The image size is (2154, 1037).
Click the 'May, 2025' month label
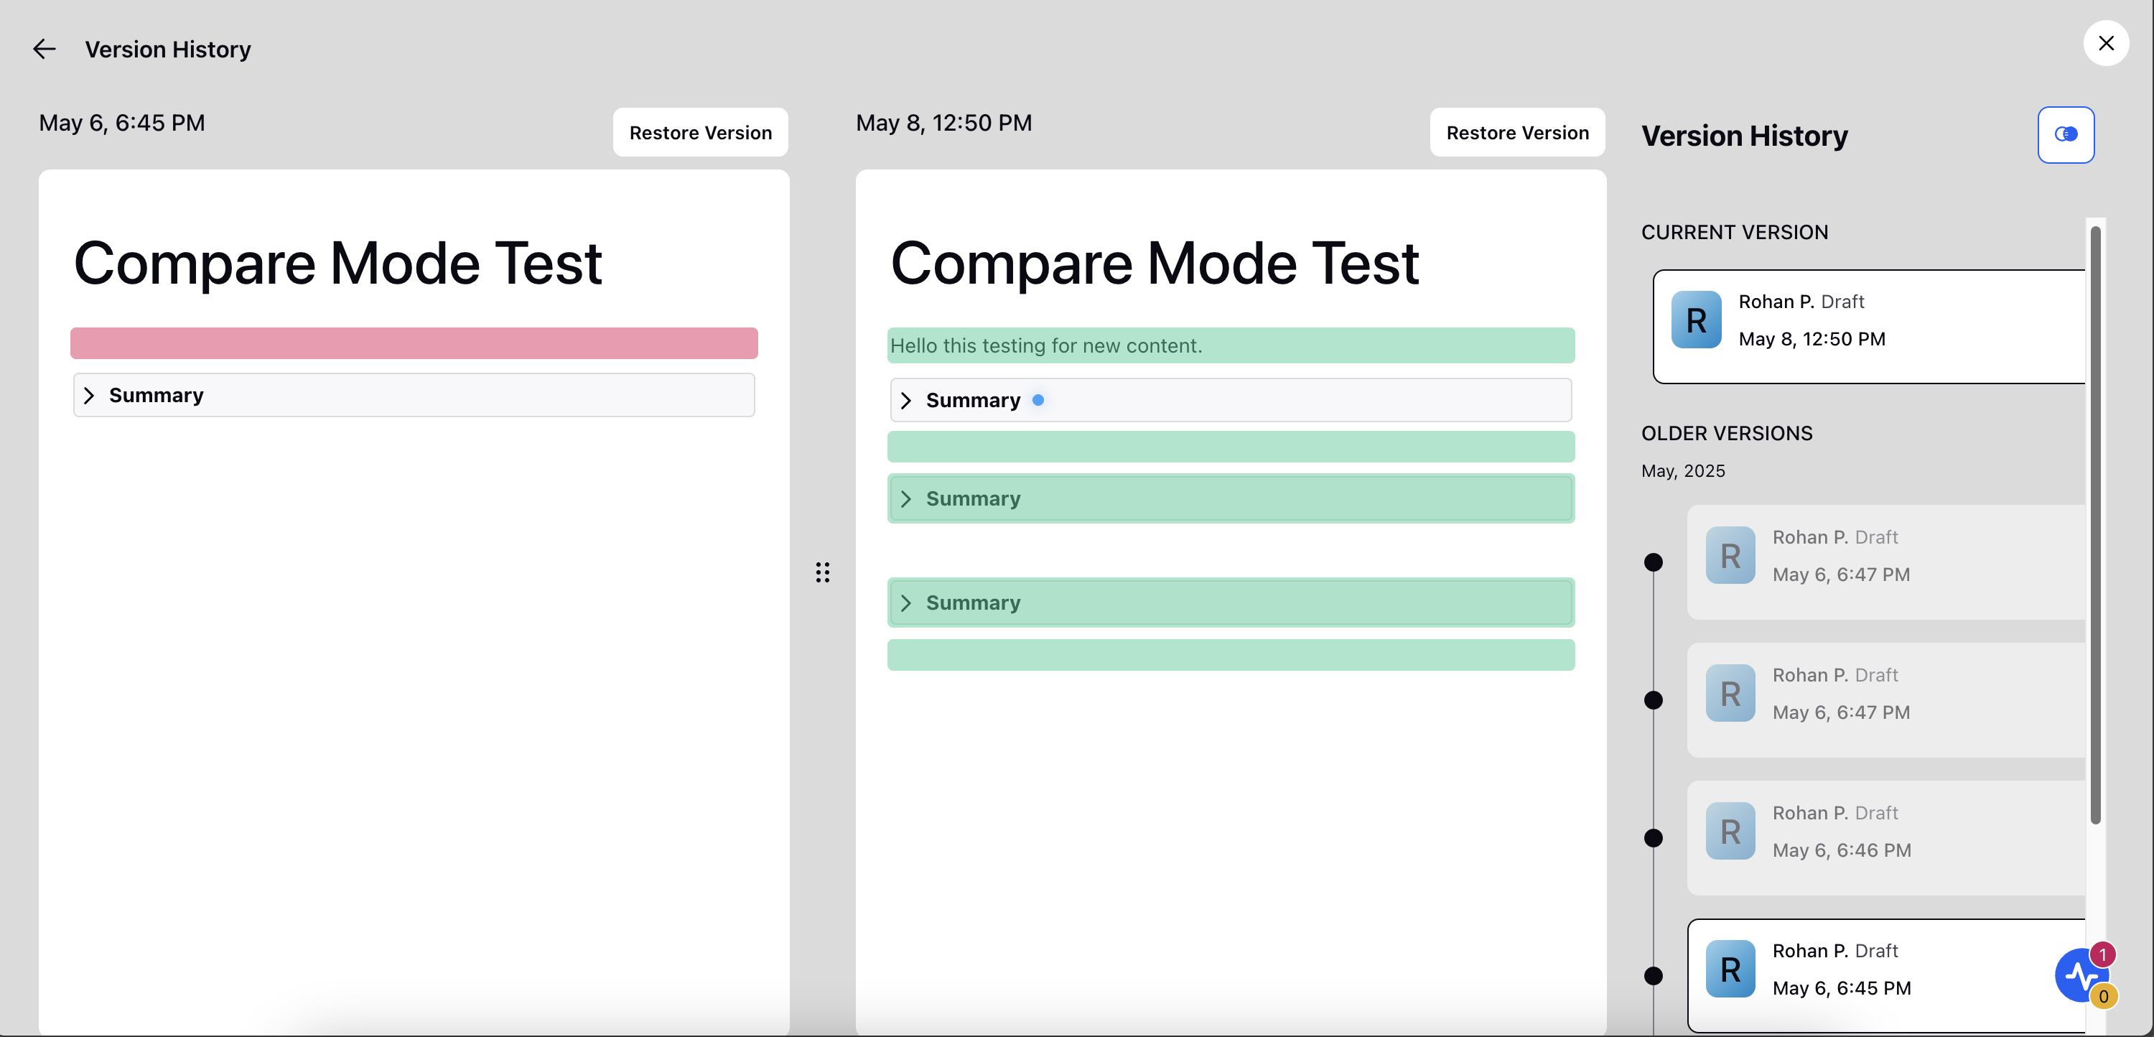click(1682, 471)
